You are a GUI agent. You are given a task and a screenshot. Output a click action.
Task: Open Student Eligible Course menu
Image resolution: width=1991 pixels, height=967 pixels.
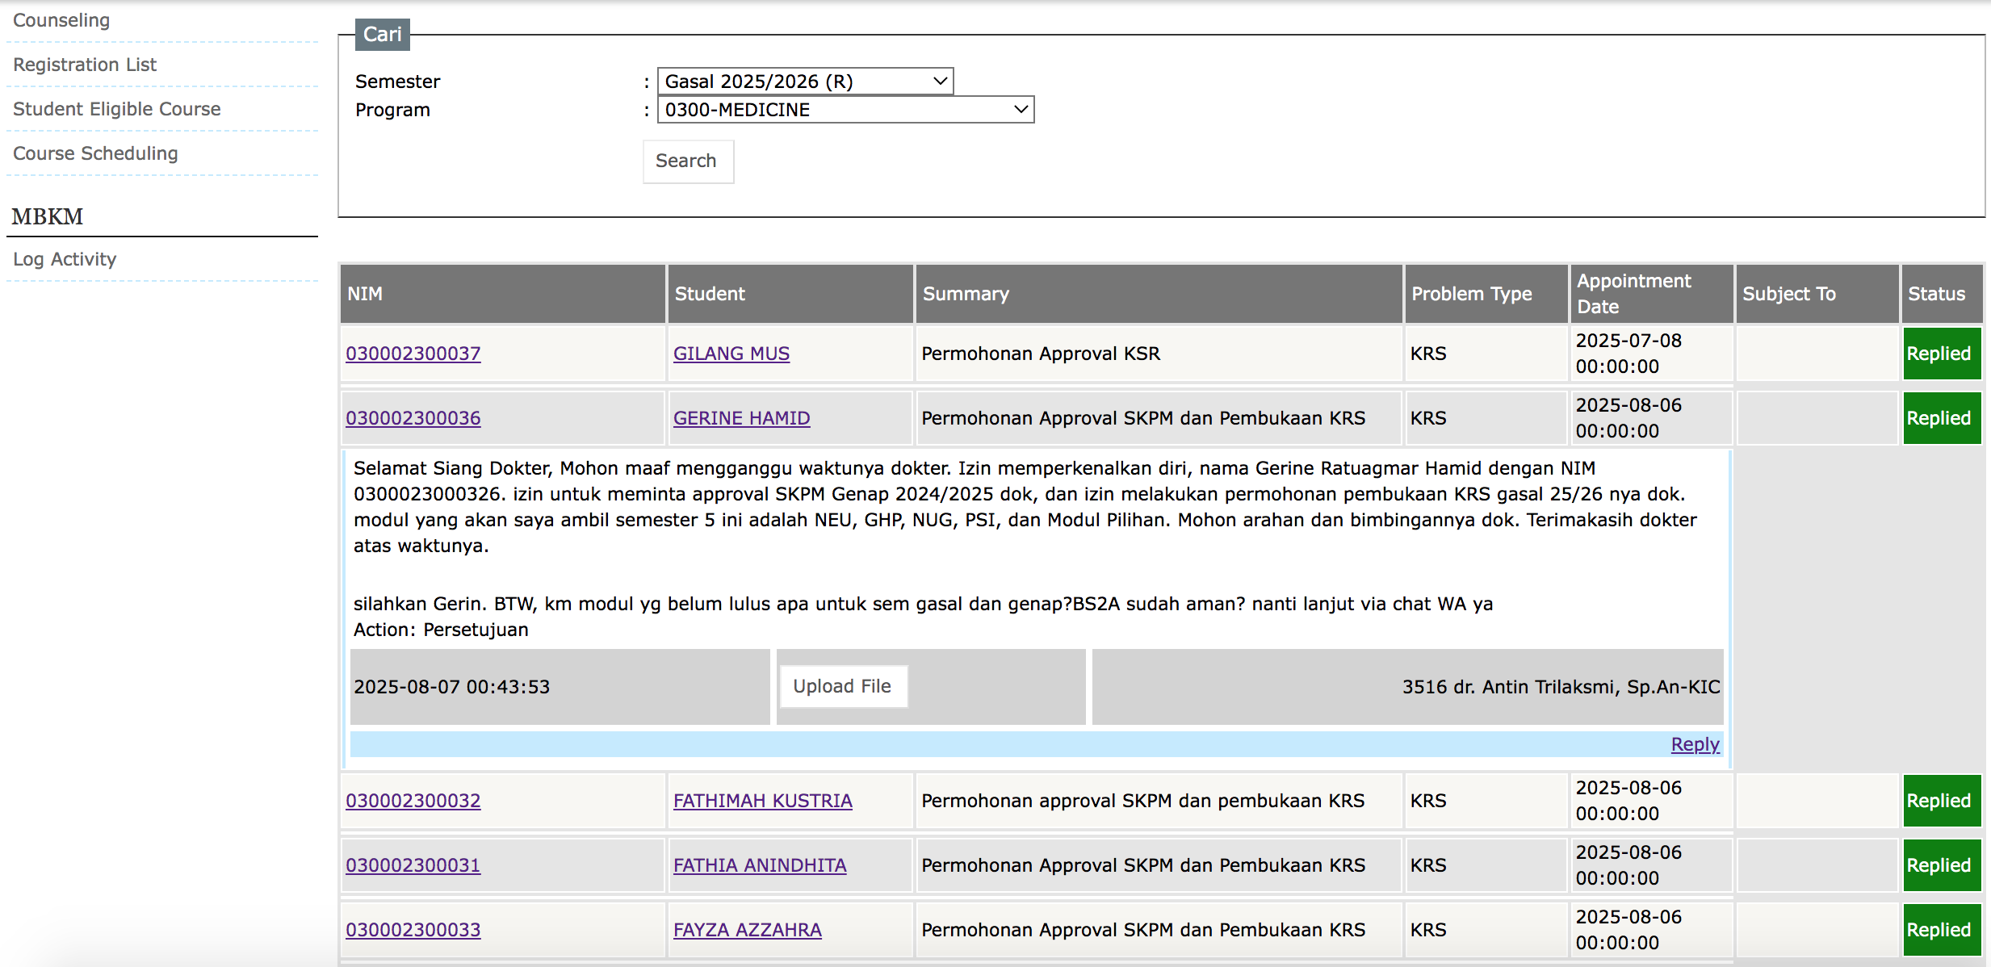[x=117, y=109]
